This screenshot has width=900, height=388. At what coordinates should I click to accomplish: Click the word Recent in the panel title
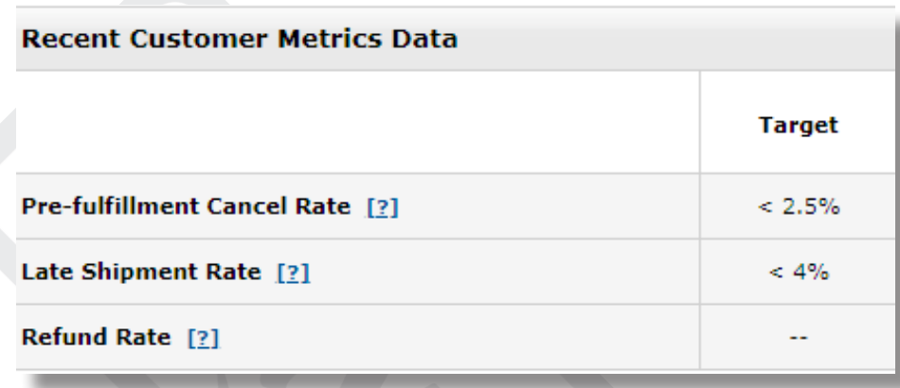[x=71, y=39]
